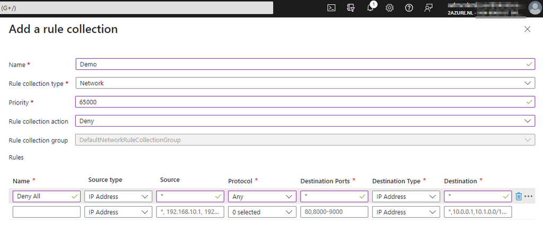Edit Destination Ports in Deny All row
Screen dimensions: 543x241
[x=334, y=197]
